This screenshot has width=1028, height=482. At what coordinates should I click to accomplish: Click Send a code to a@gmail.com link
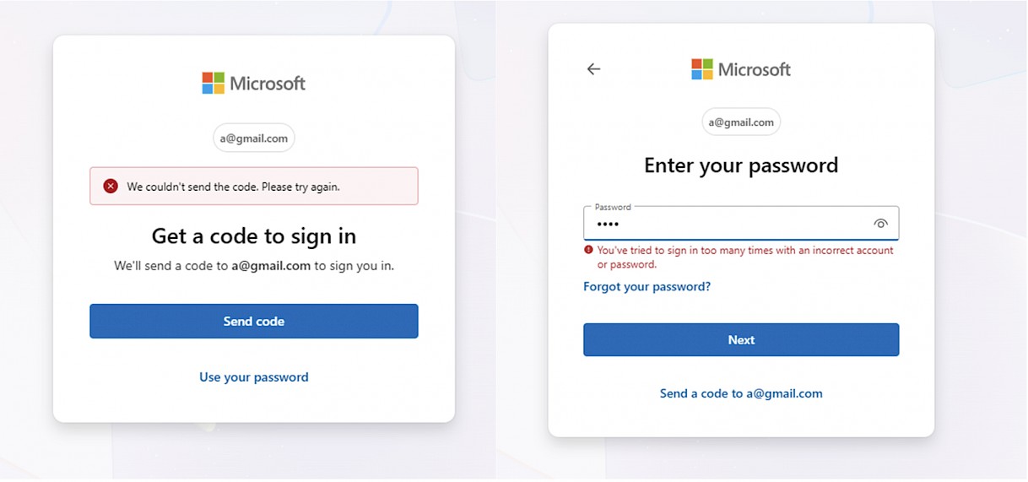coord(740,393)
